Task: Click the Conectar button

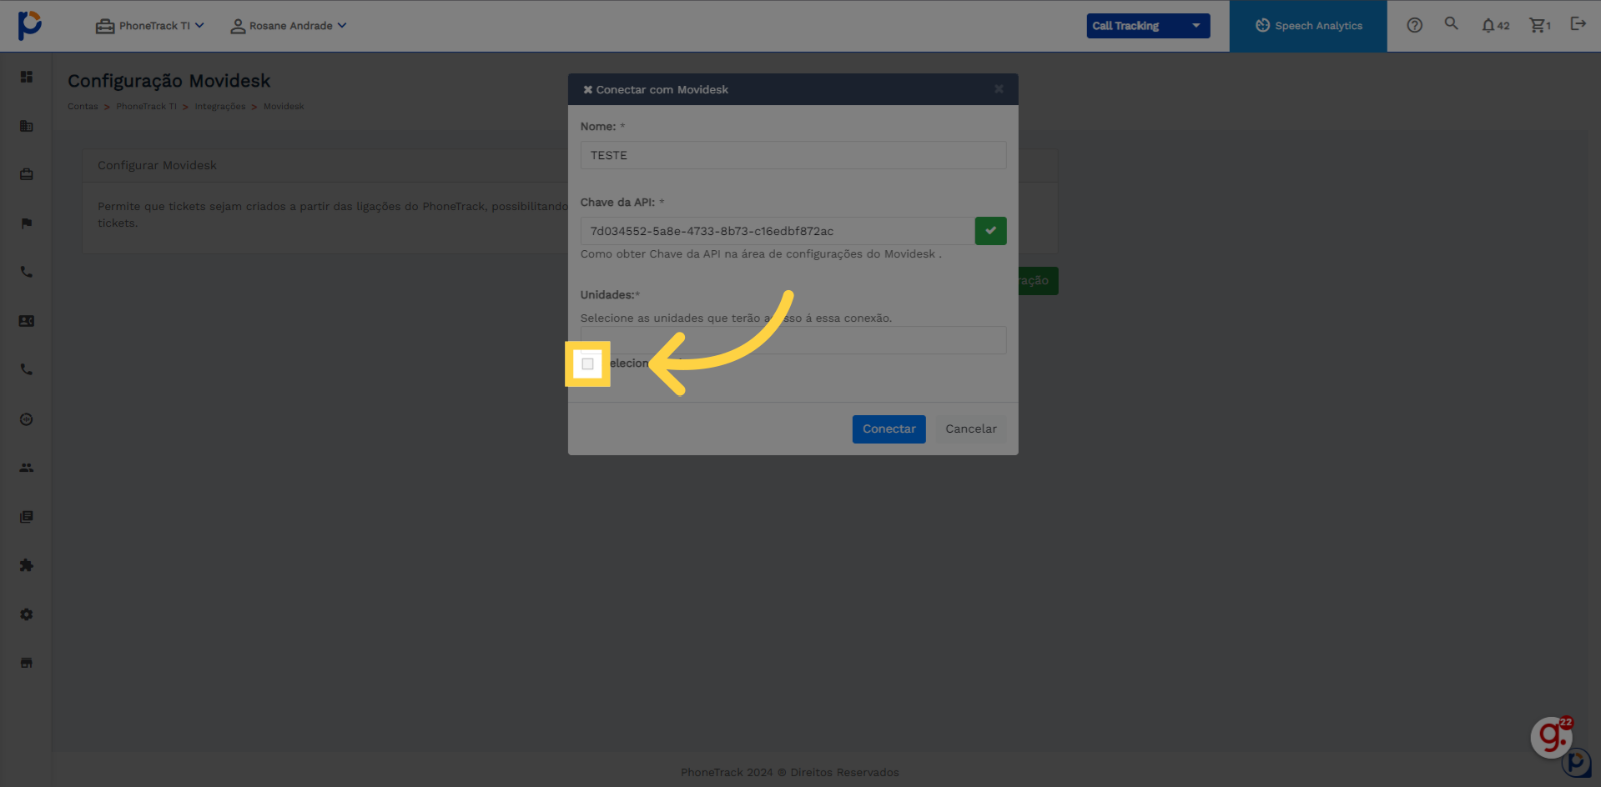Action: (889, 429)
